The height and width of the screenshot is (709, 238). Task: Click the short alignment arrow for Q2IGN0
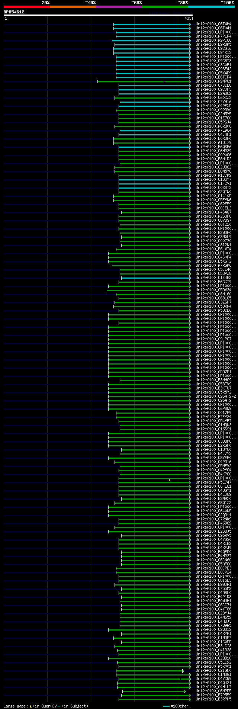[183, 670]
